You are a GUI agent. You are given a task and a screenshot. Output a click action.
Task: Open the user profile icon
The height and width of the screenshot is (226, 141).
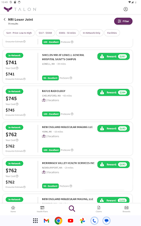[x=125, y=9]
